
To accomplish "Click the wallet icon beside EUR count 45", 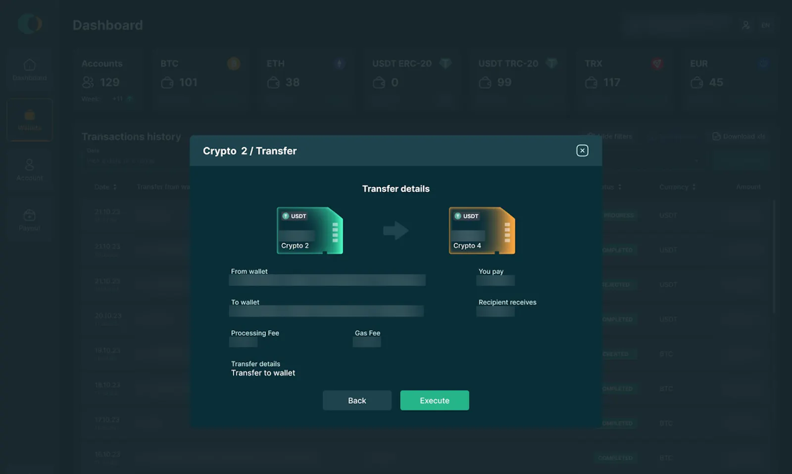I will (x=697, y=82).
